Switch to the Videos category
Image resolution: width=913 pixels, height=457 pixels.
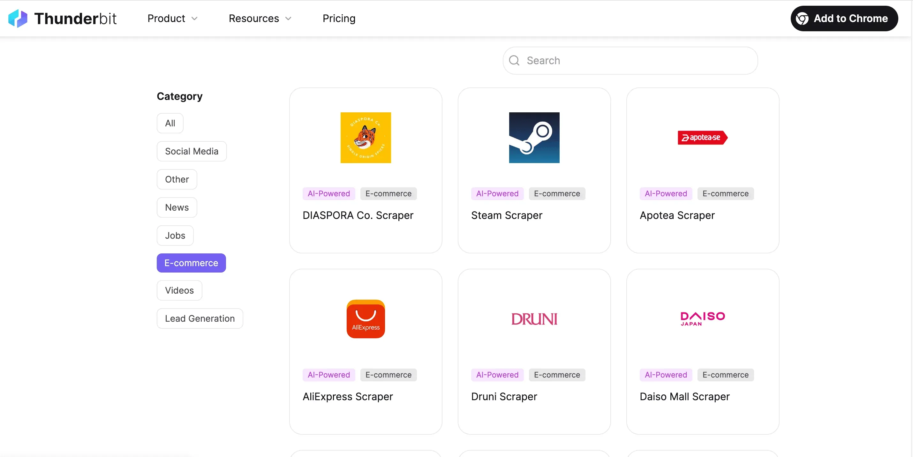point(179,290)
